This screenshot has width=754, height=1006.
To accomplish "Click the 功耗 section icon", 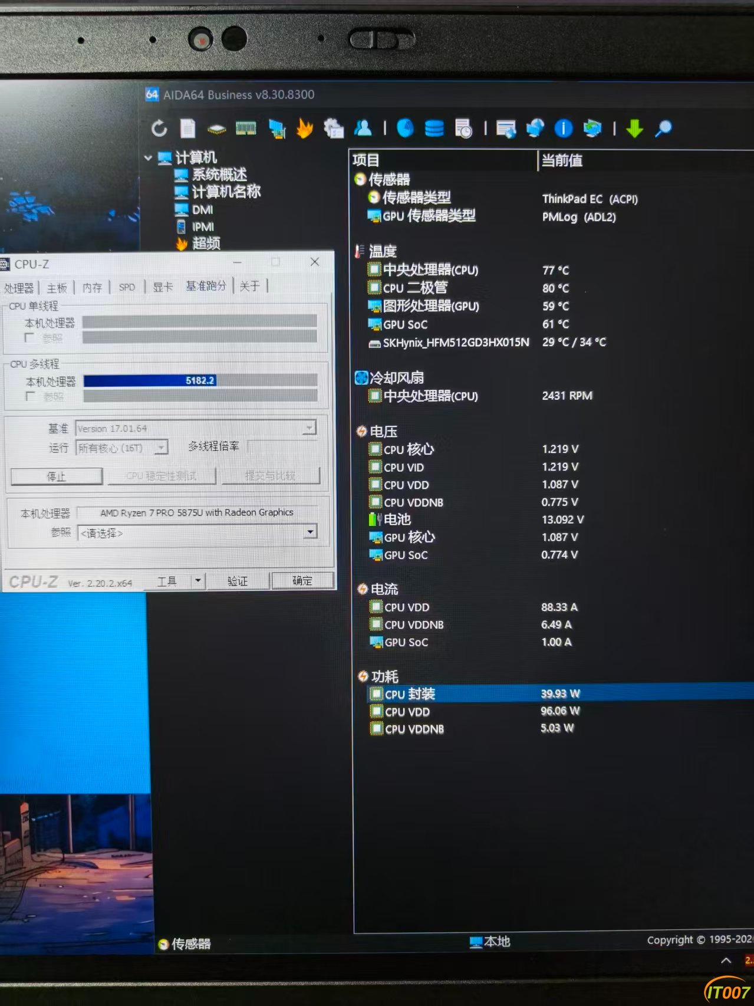I will click(363, 676).
